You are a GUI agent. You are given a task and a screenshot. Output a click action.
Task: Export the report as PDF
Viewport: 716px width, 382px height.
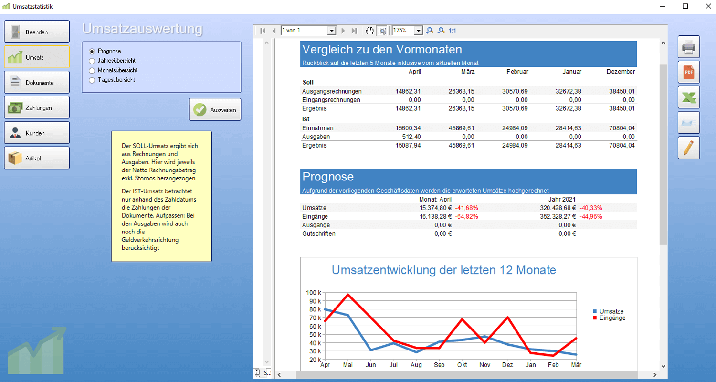(x=689, y=72)
